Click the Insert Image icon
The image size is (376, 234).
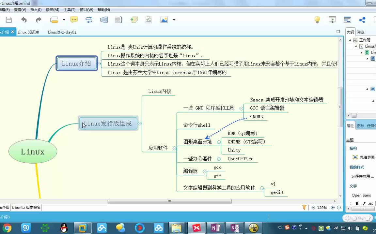tap(164, 20)
